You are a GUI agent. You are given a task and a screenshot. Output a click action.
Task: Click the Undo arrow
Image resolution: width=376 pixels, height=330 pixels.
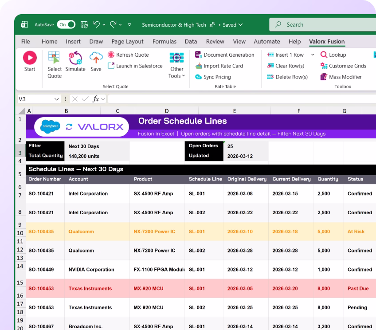point(96,24)
